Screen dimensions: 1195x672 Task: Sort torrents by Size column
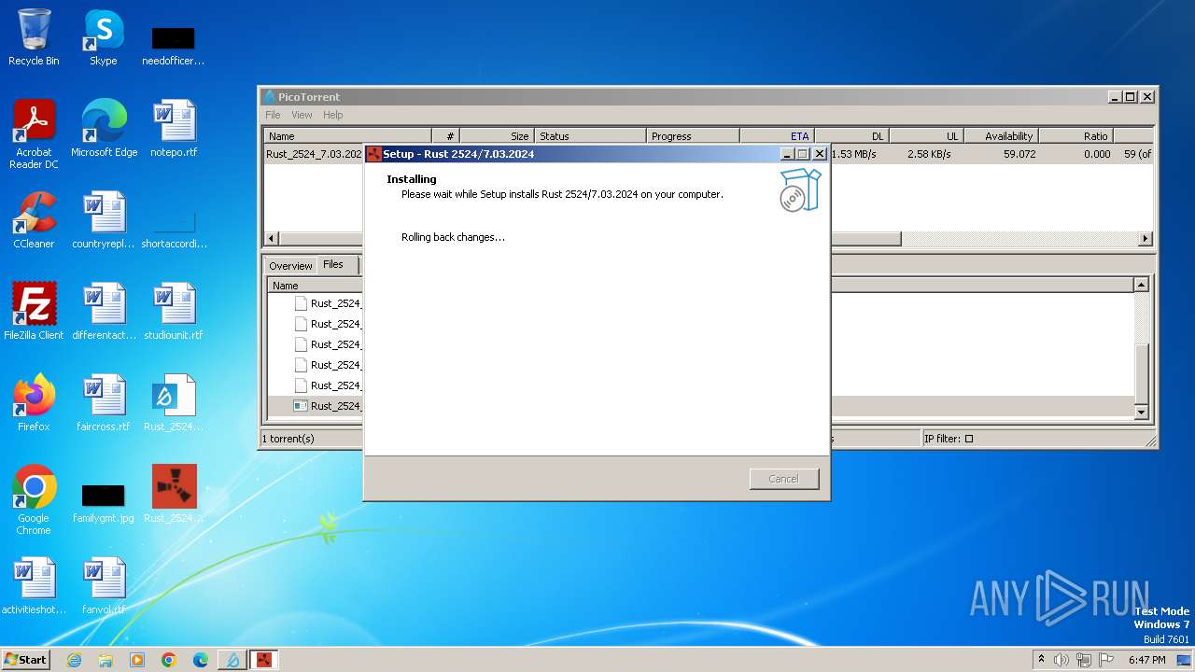coord(497,136)
